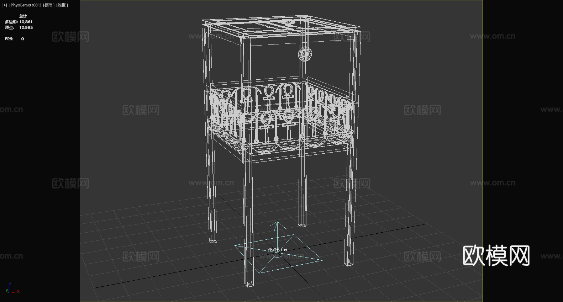This screenshot has height=302, width=563.
Task: Click the 总计 totals header text
Action: (23, 16)
